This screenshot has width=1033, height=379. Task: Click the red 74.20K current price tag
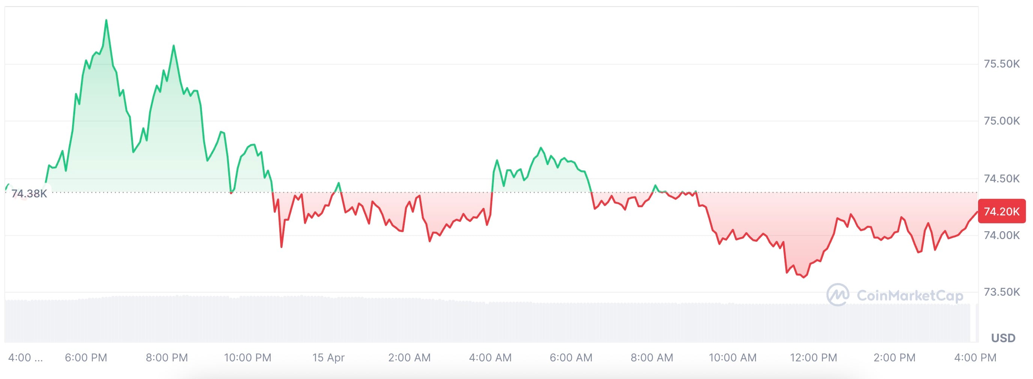point(1001,211)
